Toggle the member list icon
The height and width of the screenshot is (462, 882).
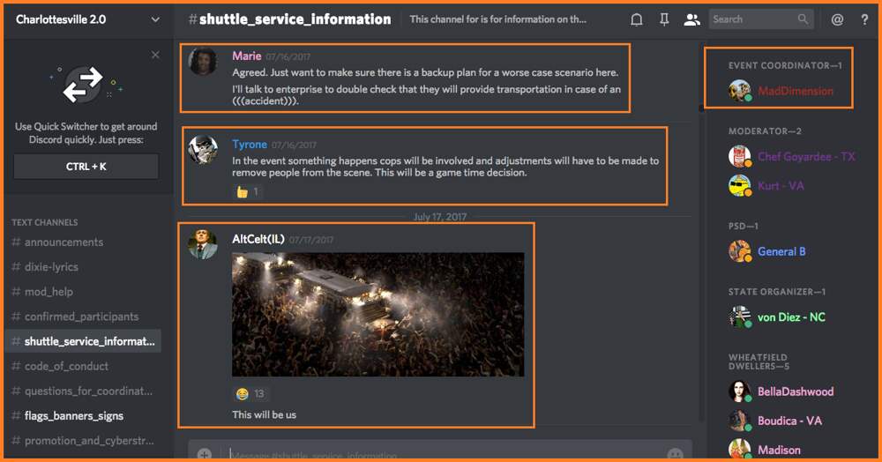[691, 19]
